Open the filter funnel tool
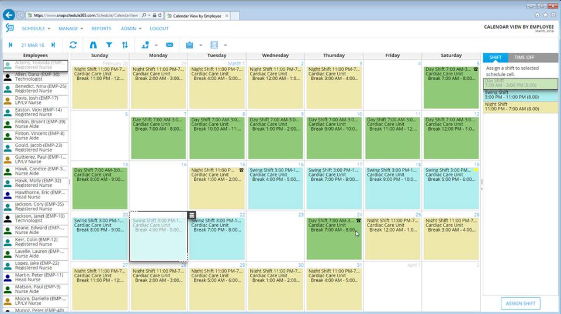The image size is (561, 314). click(x=109, y=45)
